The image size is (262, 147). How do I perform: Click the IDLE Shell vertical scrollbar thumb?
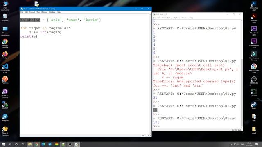click(242, 93)
